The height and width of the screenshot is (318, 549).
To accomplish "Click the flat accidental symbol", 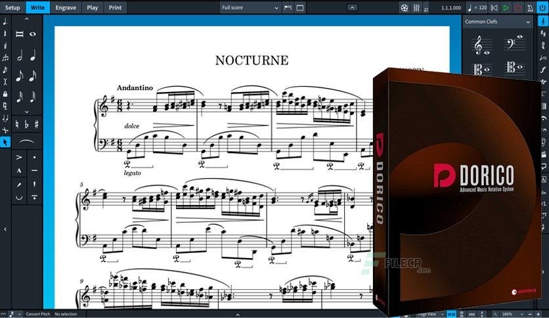I will click(26, 124).
